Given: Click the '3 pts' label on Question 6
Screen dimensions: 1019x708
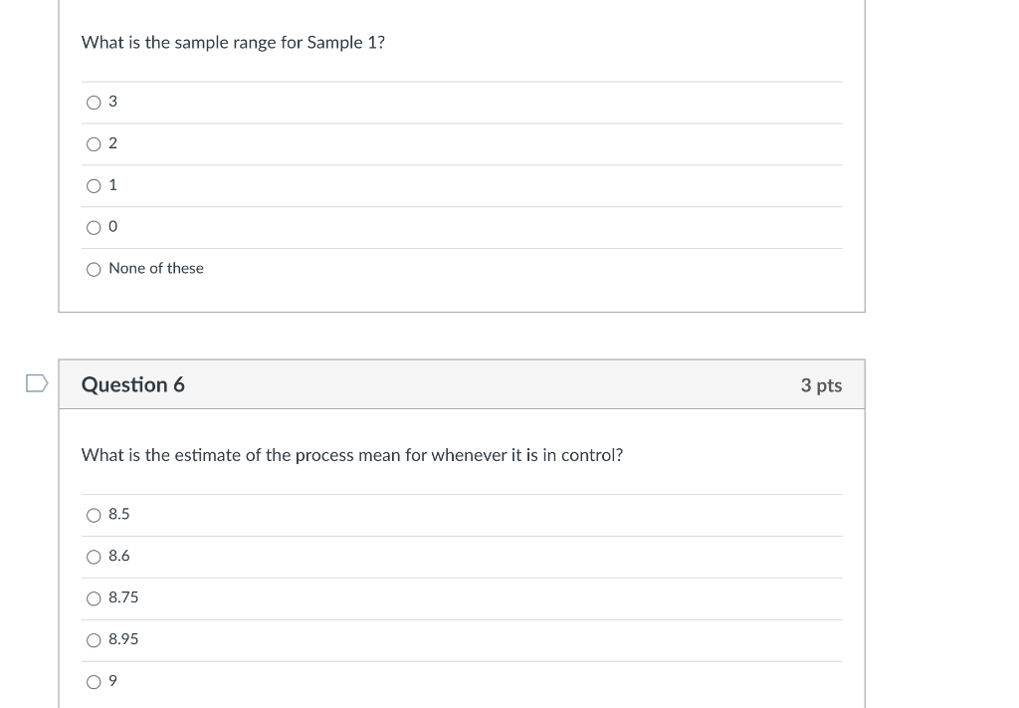Looking at the screenshot, I should coord(821,385).
